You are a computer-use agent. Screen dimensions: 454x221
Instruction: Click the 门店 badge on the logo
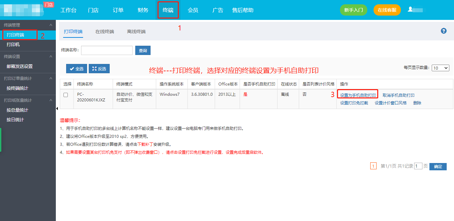[49, 5]
